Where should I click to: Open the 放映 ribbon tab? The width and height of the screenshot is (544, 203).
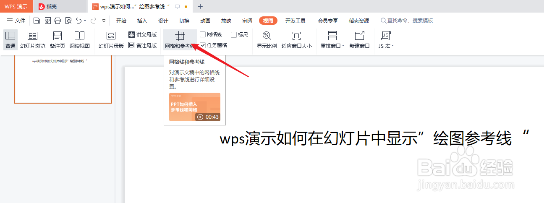[226, 21]
